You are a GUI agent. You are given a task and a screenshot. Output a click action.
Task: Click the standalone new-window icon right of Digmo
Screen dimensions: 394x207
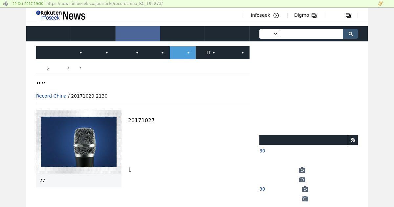[348, 15]
